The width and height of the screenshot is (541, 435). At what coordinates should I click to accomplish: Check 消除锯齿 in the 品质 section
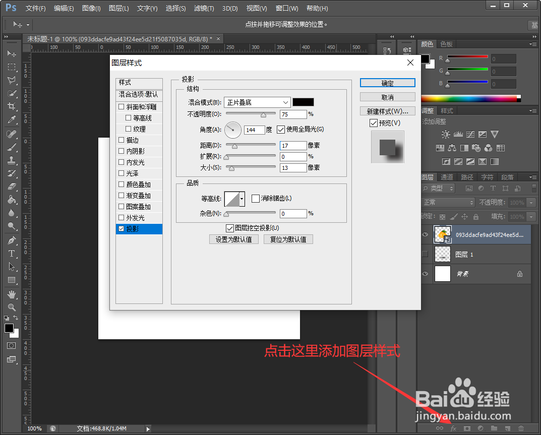(x=257, y=199)
